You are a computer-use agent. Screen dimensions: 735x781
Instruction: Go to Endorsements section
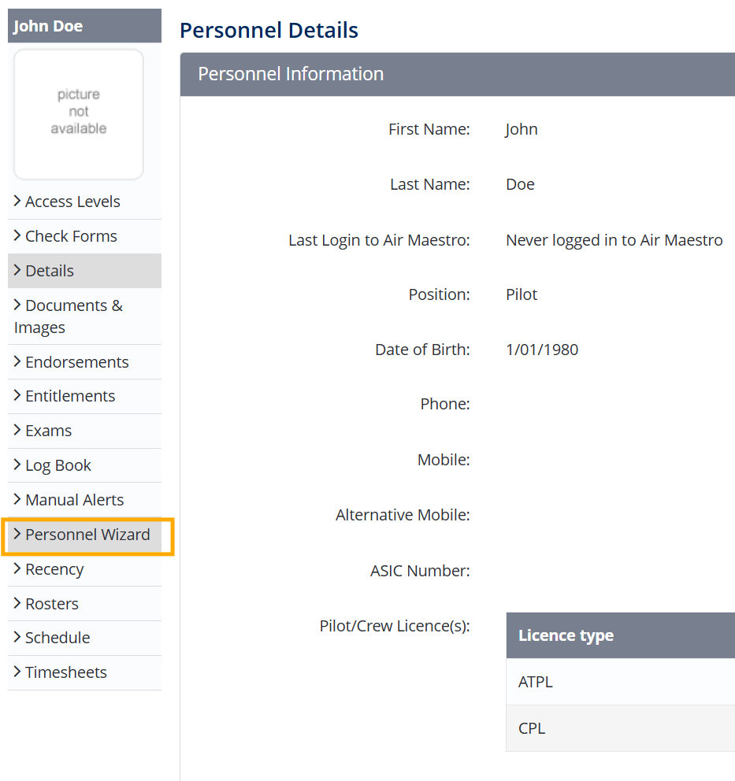(76, 362)
